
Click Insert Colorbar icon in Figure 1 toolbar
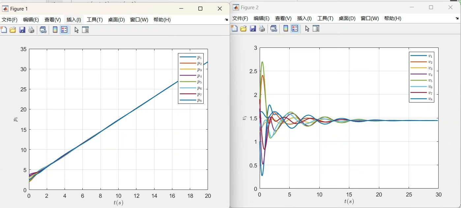point(55,30)
